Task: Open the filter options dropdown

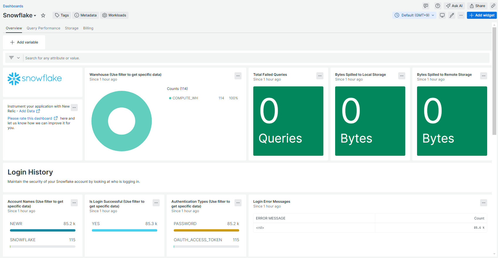Action: click(14, 58)
